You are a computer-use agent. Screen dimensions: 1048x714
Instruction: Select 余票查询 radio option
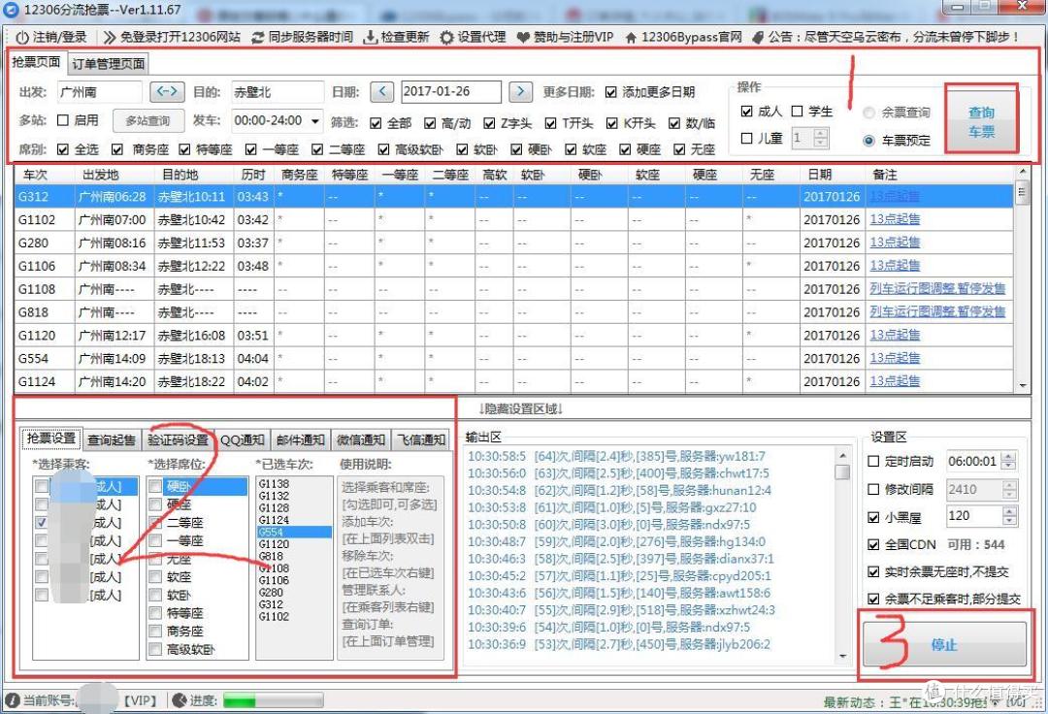click(868, 113)
